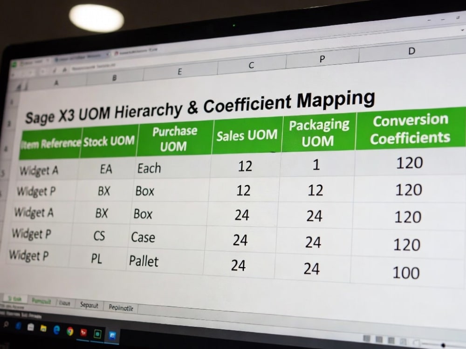Select the Sales UOM header cell
This screenshot has height=349, width=466.
click(247, 135)
